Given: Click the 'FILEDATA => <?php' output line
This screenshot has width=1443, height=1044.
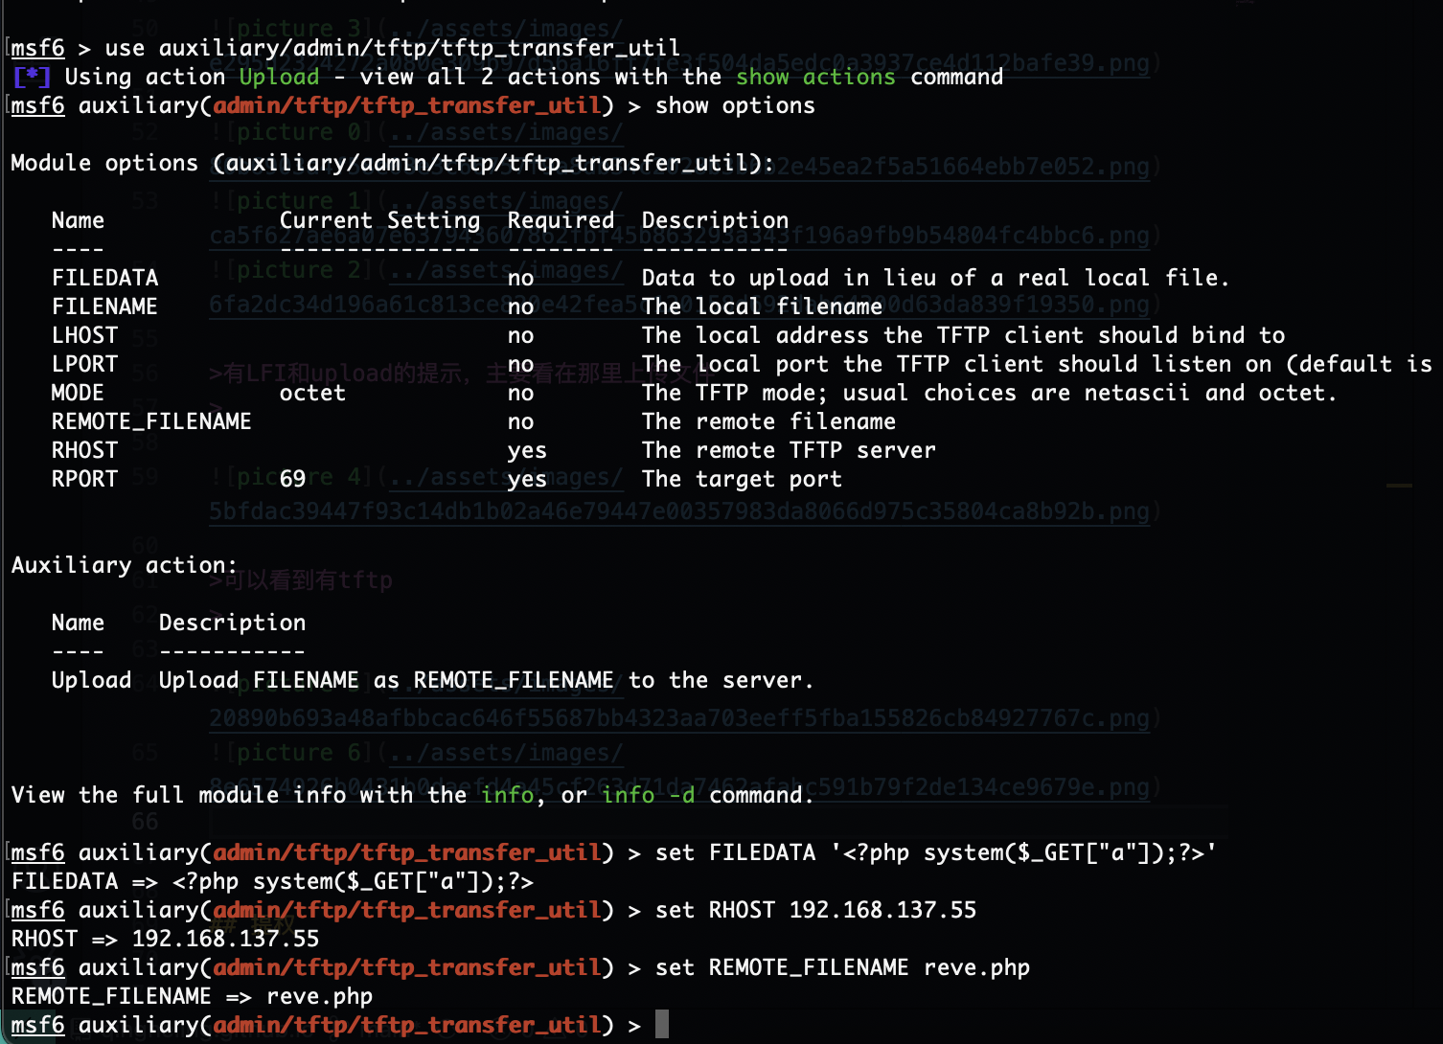Looking at the screenshot, I should [x=272, y=881].
